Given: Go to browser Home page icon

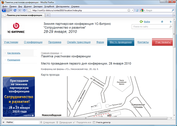Looking at the screenshot, I should point(24,10).
